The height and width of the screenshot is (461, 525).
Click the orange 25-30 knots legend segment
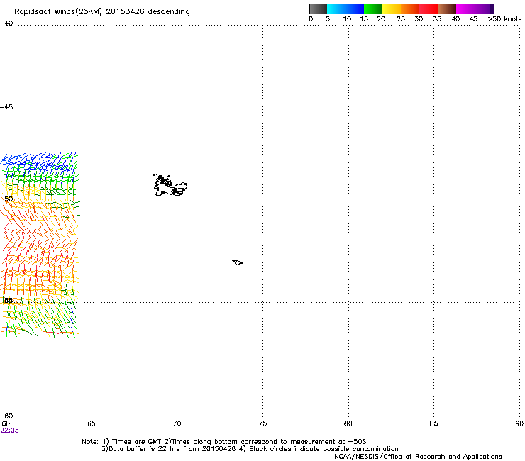(410, 9)
